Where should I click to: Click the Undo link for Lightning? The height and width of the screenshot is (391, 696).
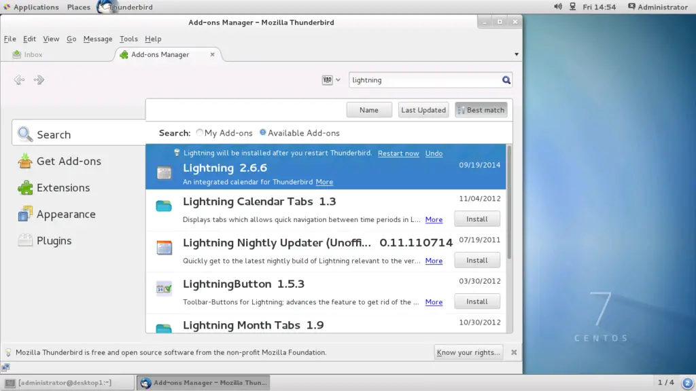pos(434,153)
